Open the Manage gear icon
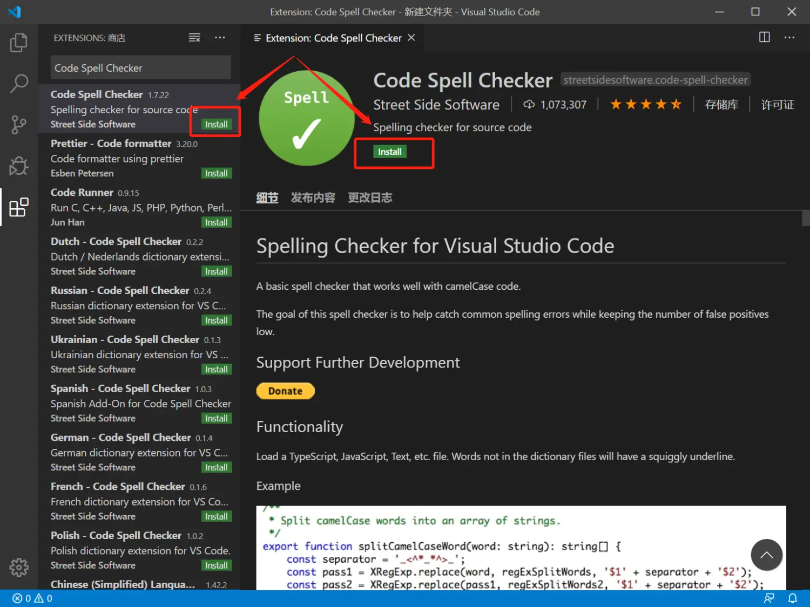This screenshot has width=810, height=607. 19,567
